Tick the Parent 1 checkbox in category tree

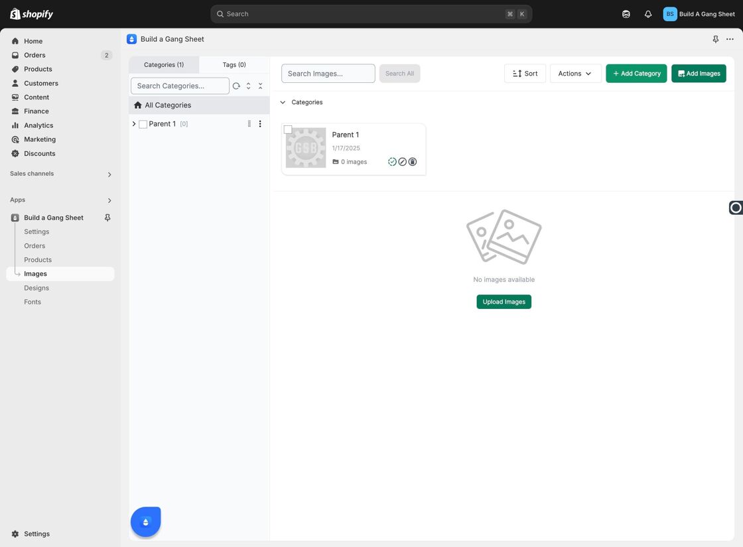[143, 124]
